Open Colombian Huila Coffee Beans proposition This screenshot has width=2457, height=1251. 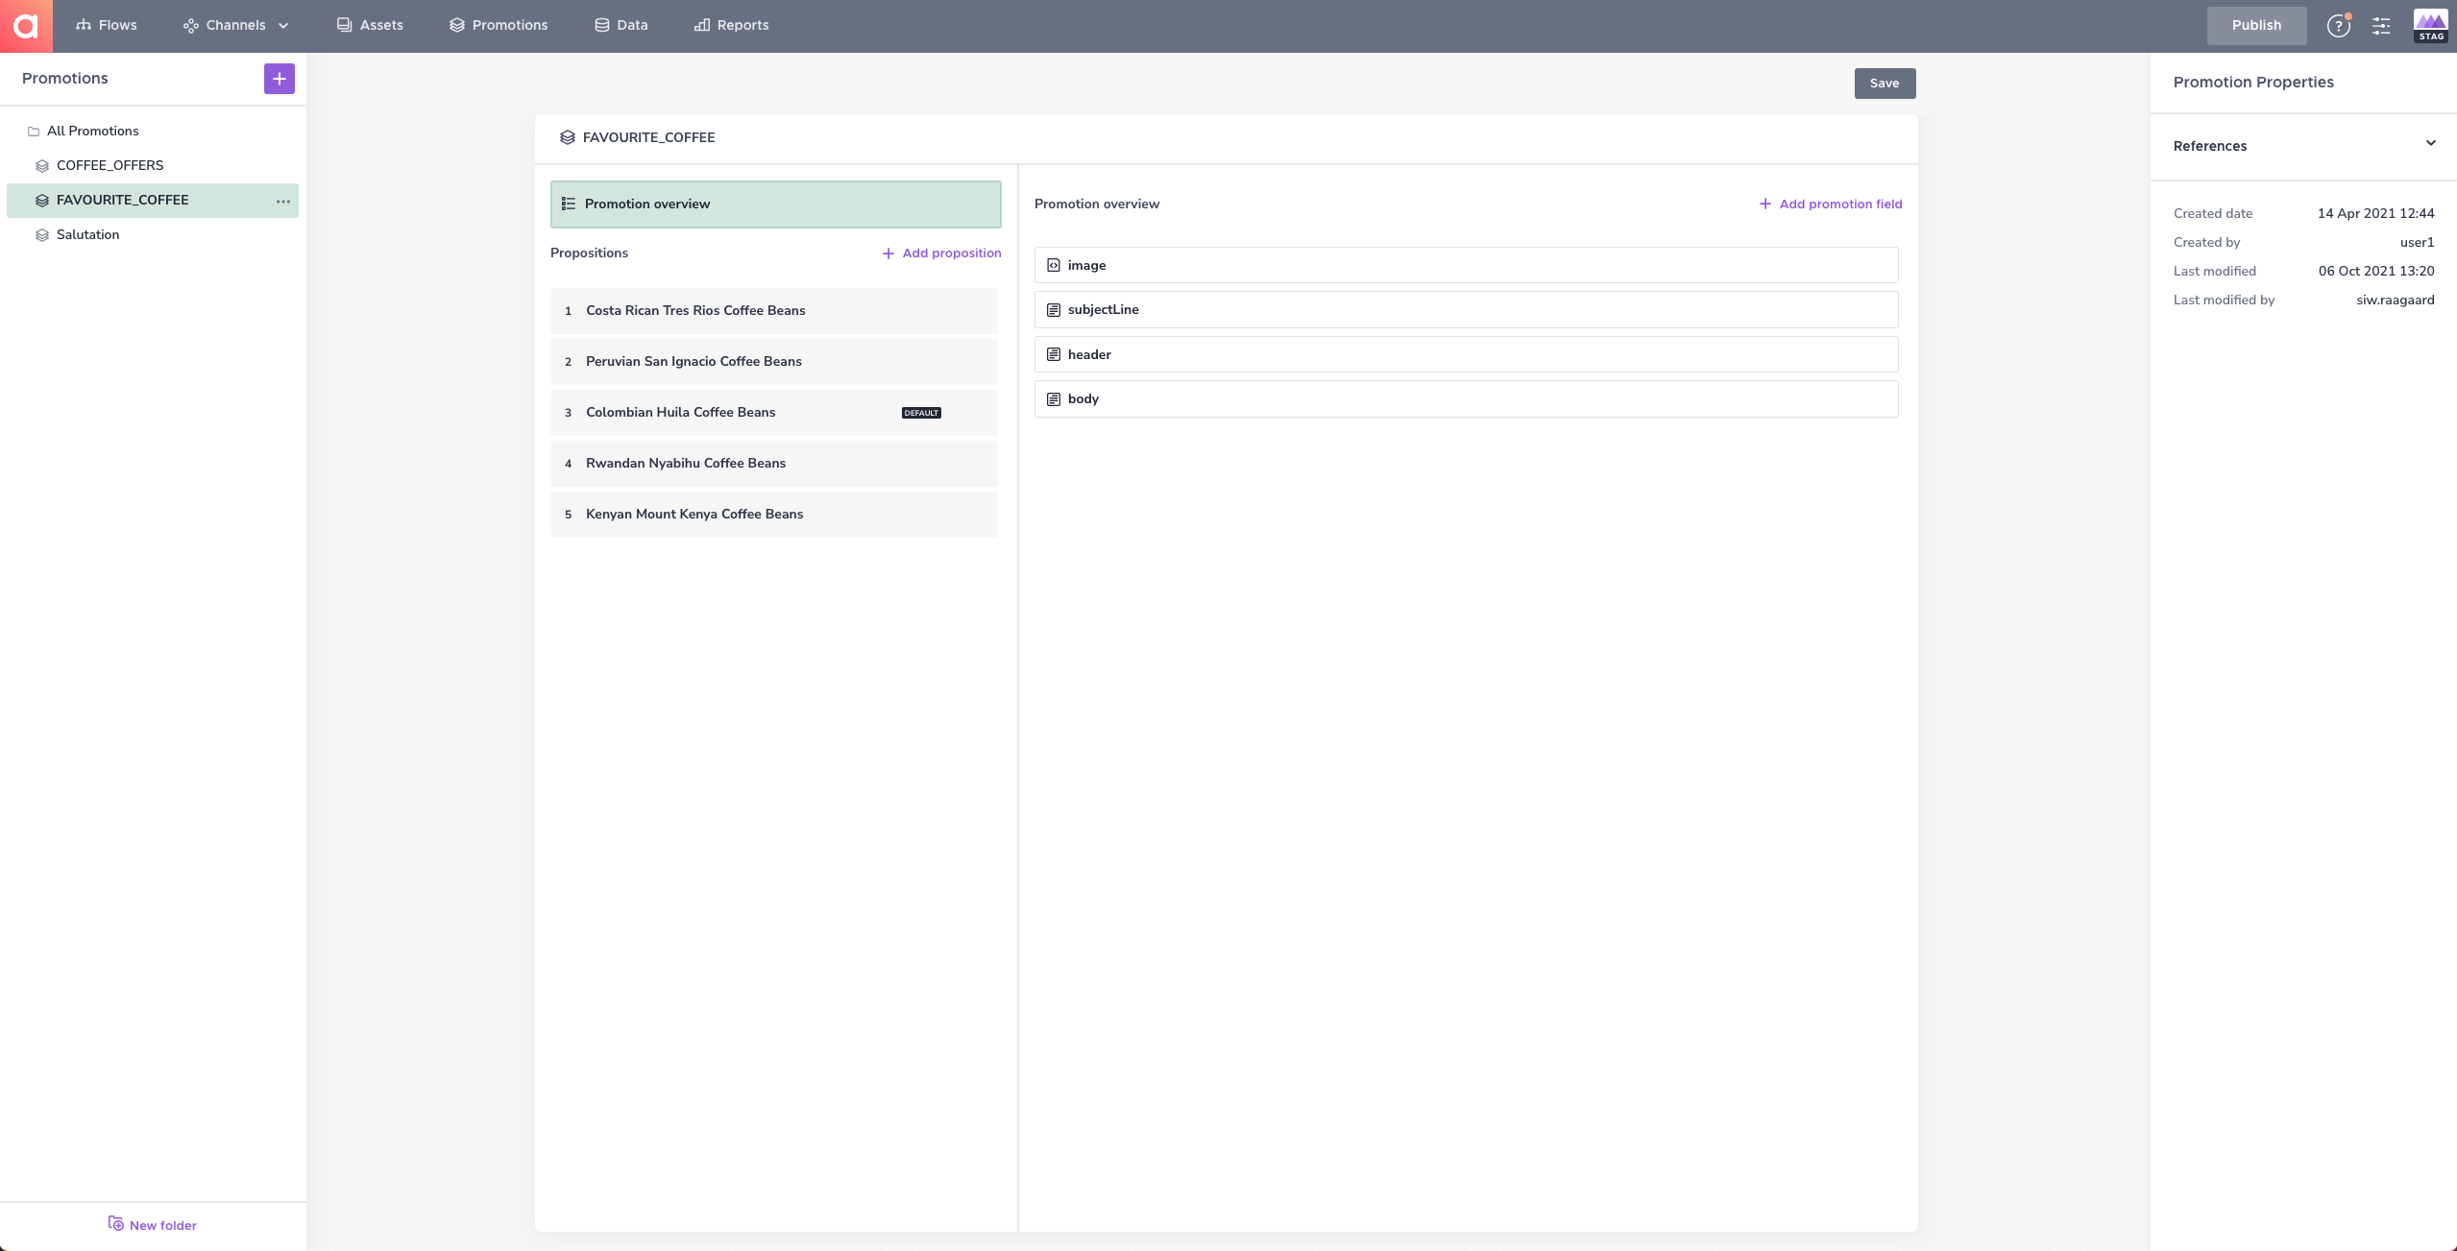pyautogui.click(x=773, y=413)
